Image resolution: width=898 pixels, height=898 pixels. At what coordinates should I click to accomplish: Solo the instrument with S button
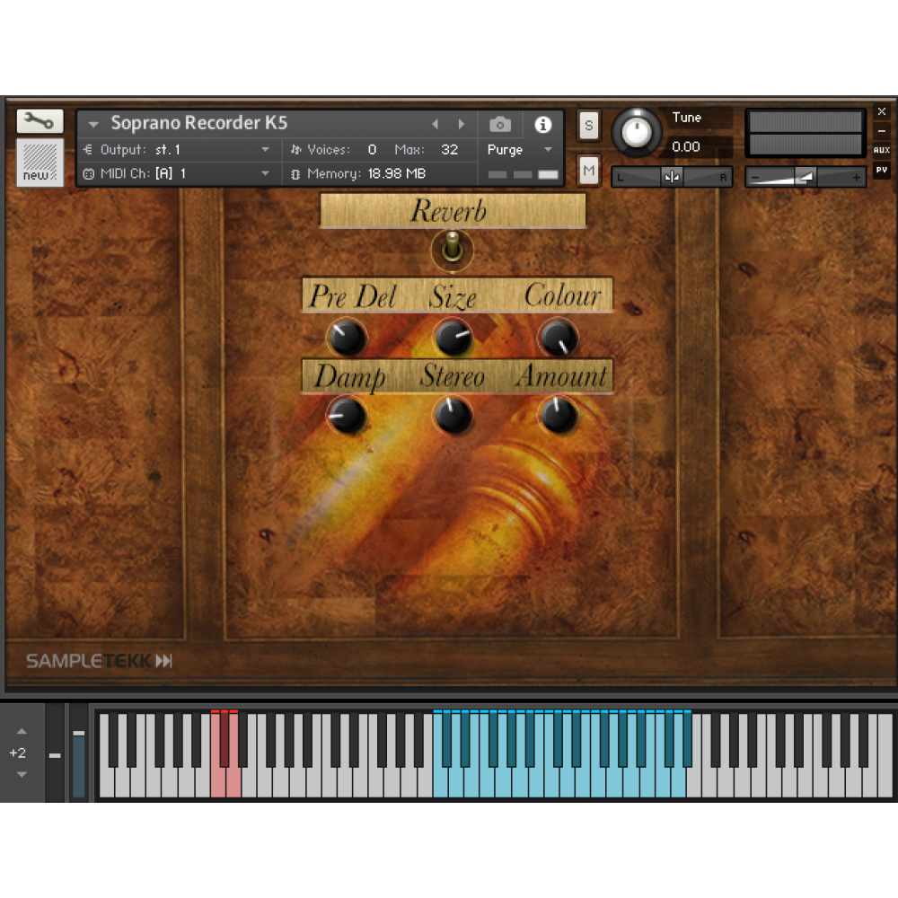pyautogui.click(x=588, y=125)
